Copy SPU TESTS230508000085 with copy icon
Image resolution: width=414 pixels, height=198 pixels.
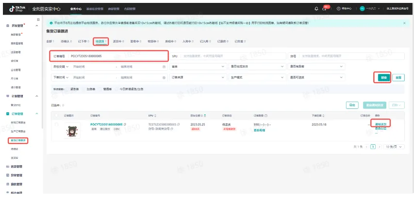[x=179, y=124]
